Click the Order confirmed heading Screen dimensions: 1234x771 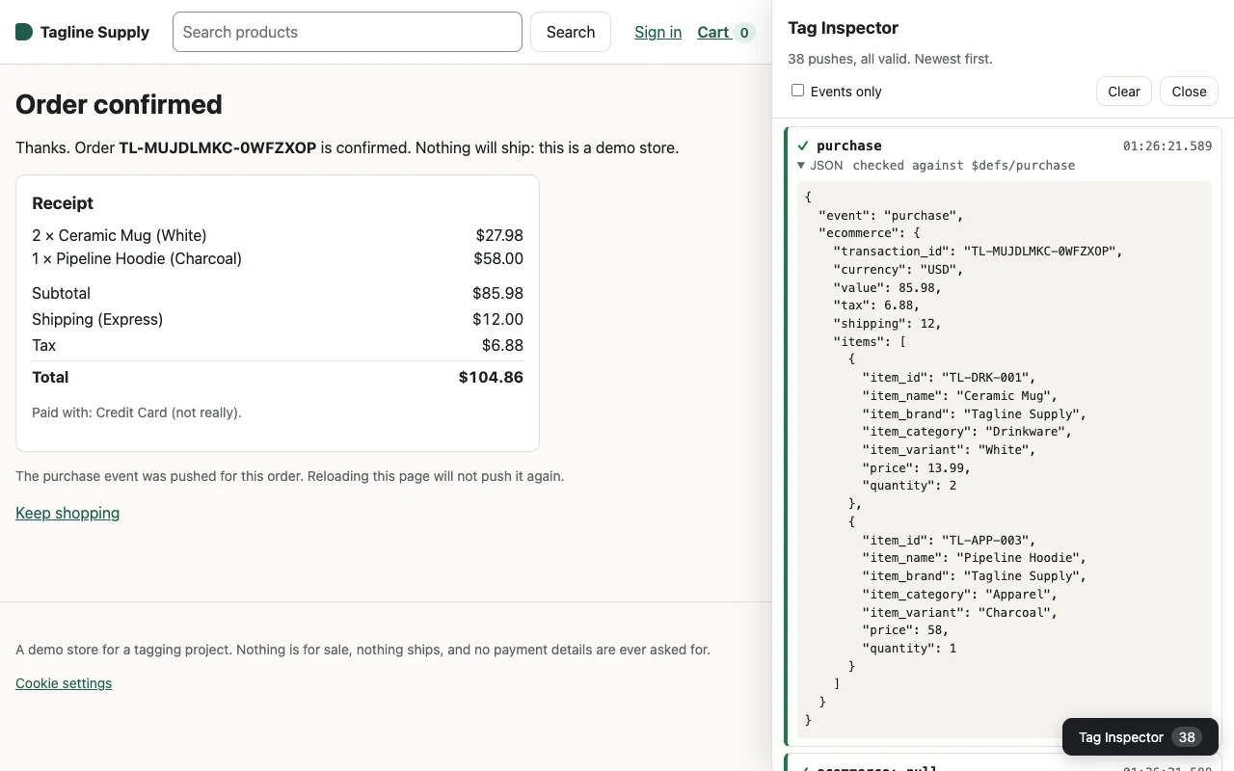[x=119, y=104]
